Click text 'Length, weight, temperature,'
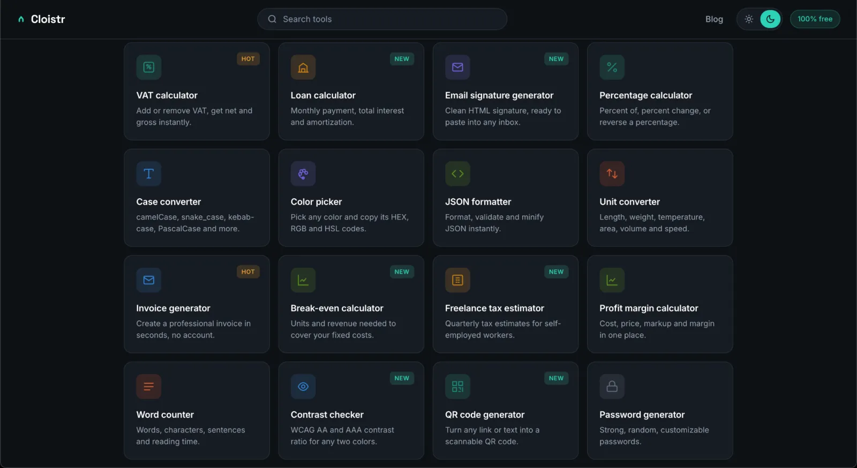 [x=652, y=217]
